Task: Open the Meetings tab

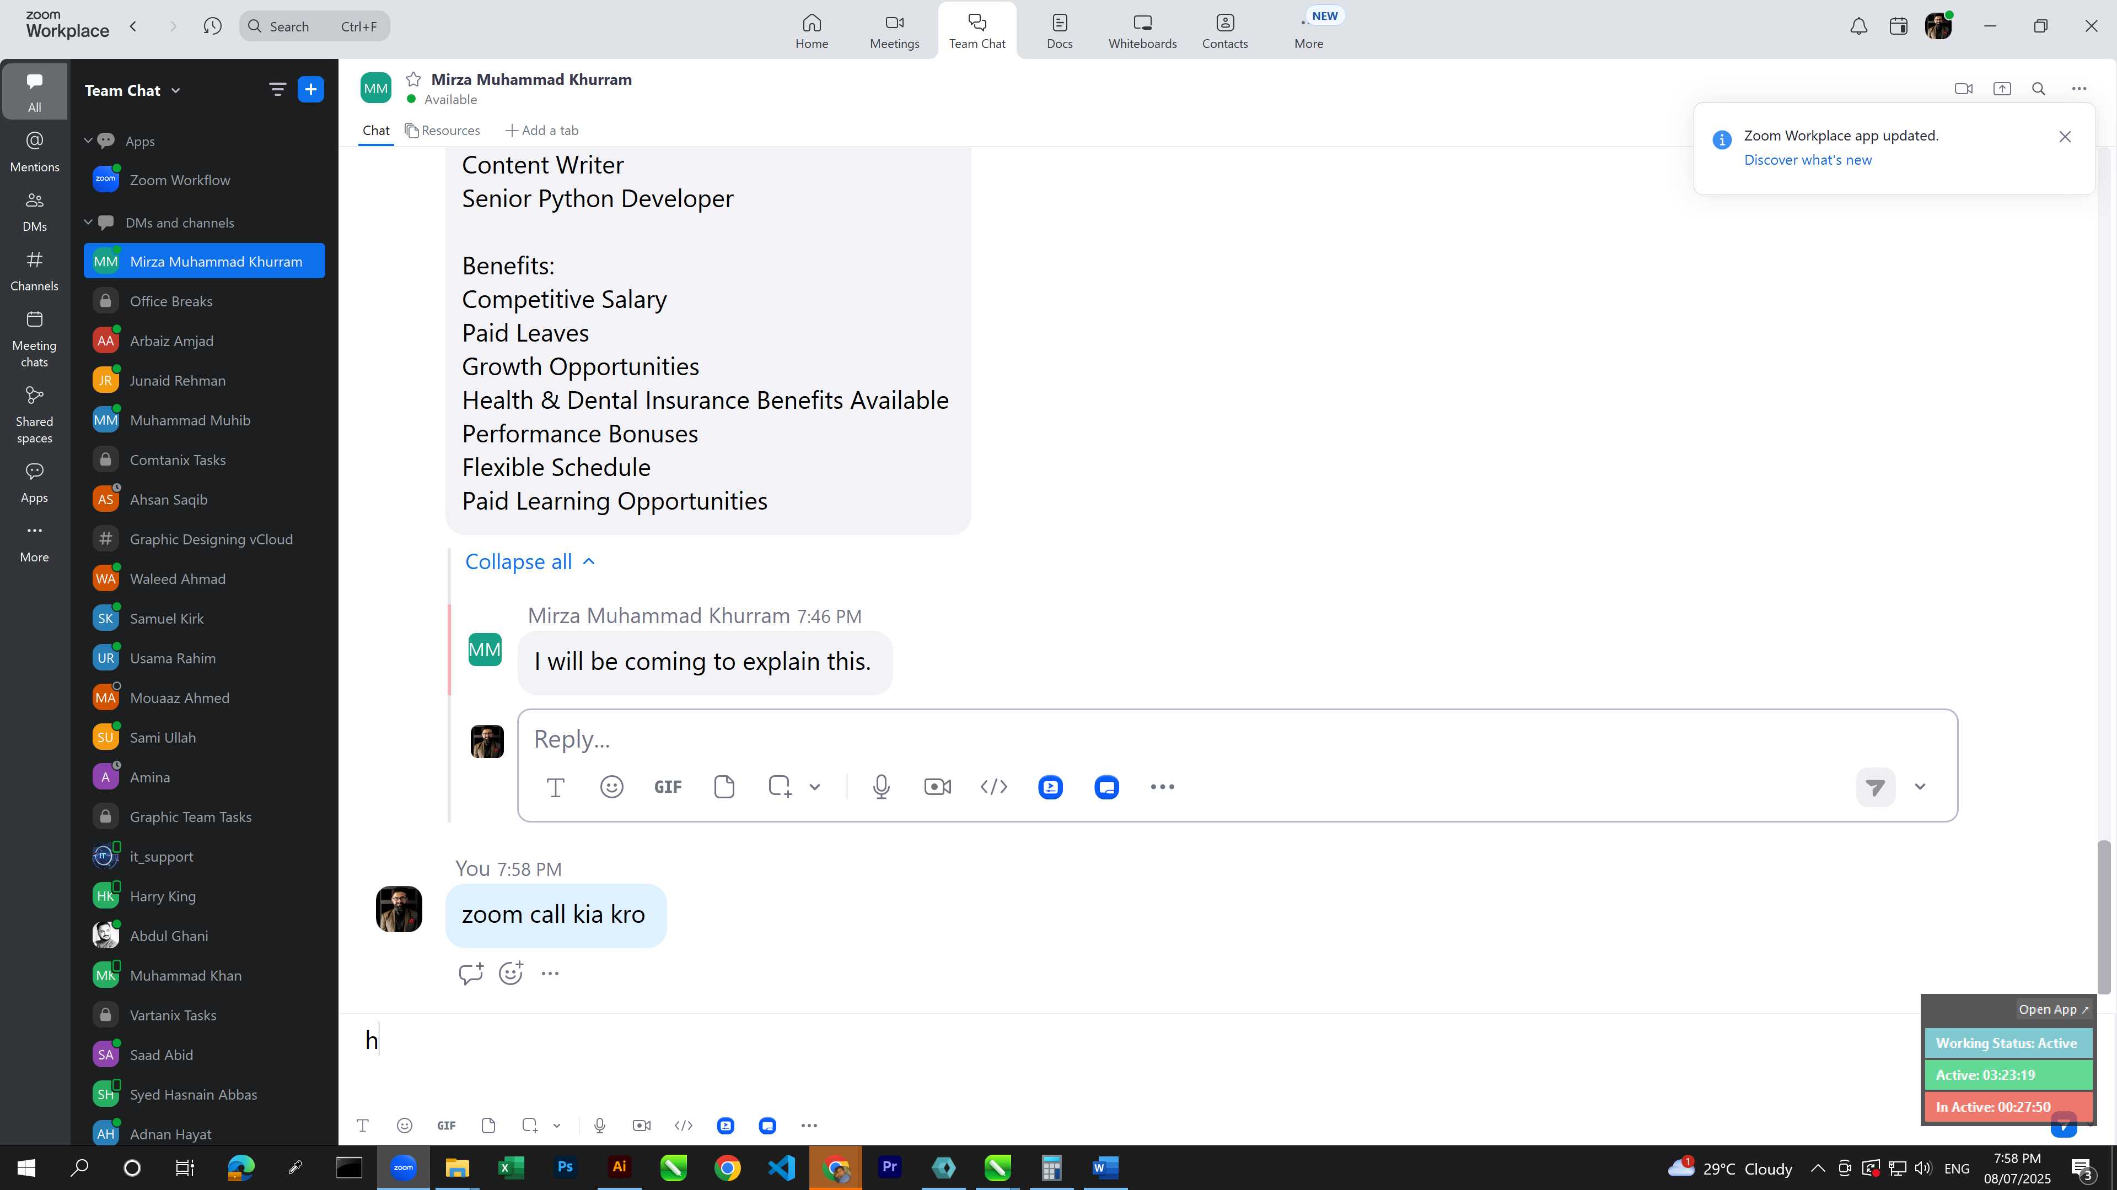Action: click(894, 31)
